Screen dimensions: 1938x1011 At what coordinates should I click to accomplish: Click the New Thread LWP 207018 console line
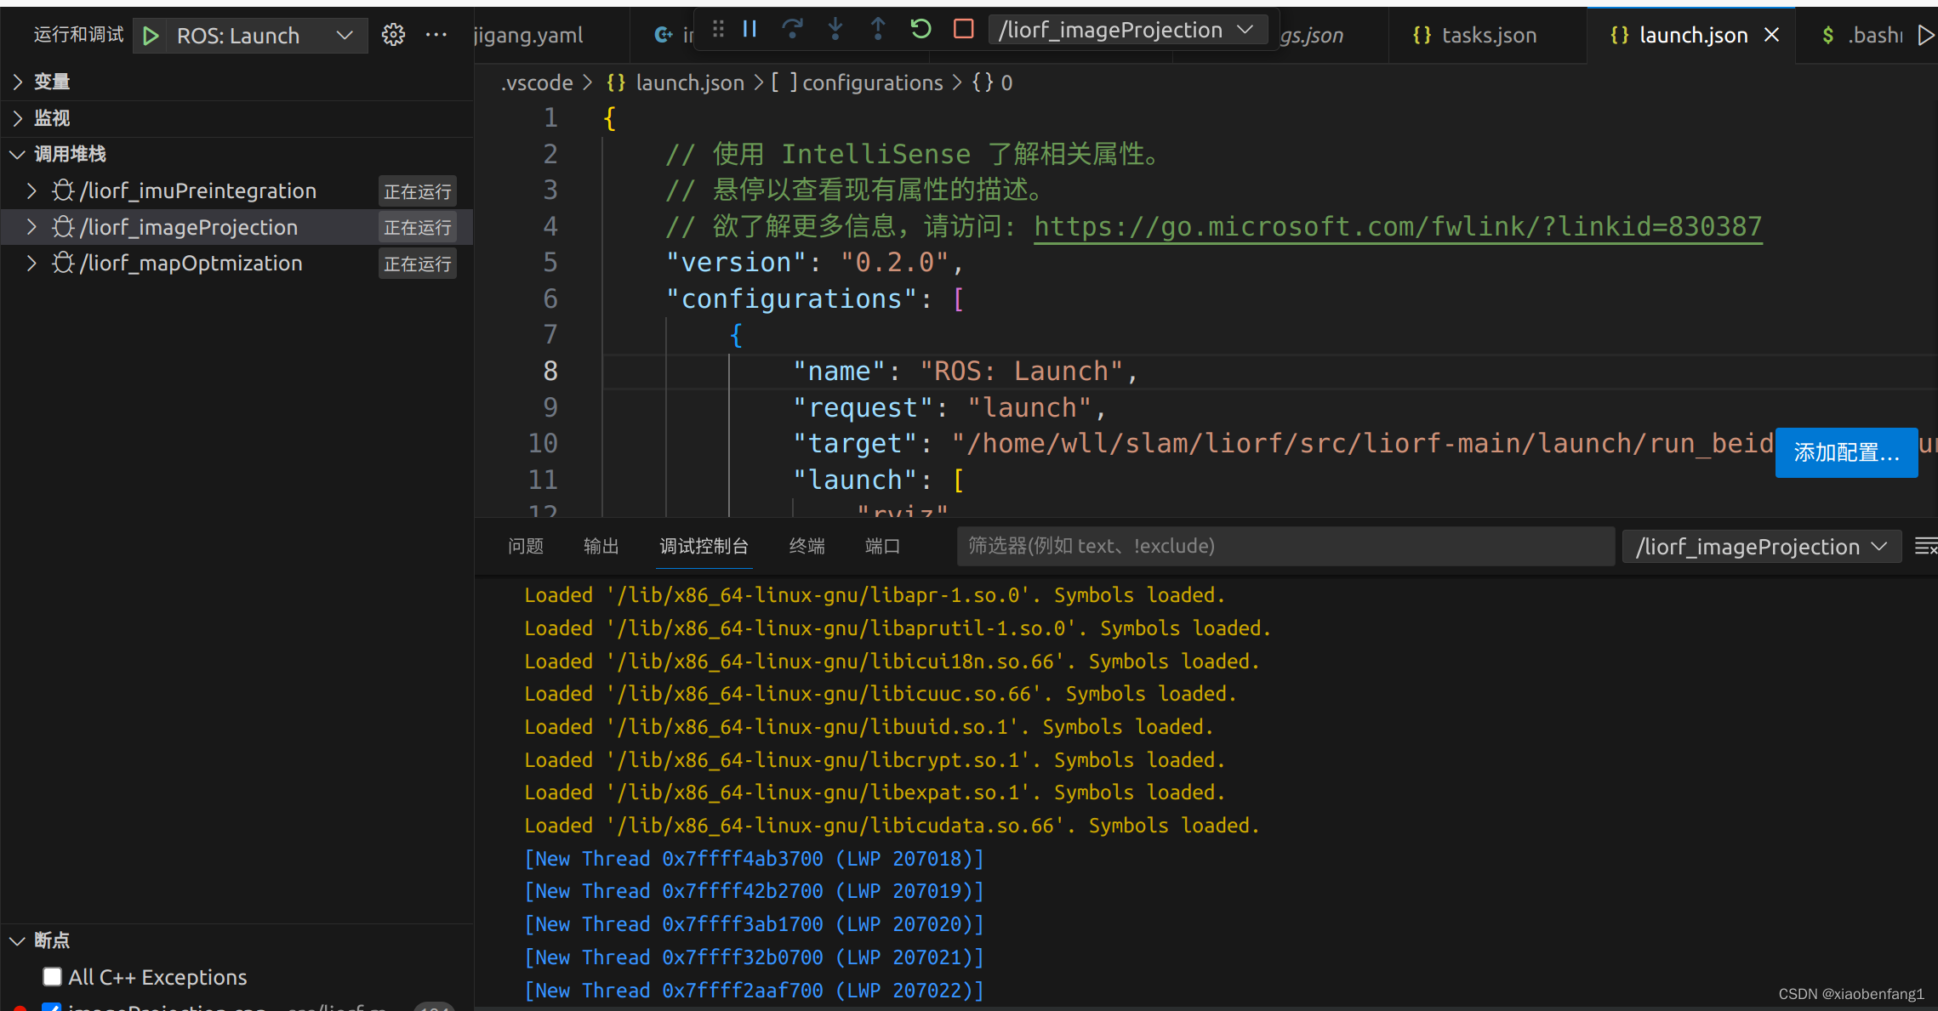[754, 859]
